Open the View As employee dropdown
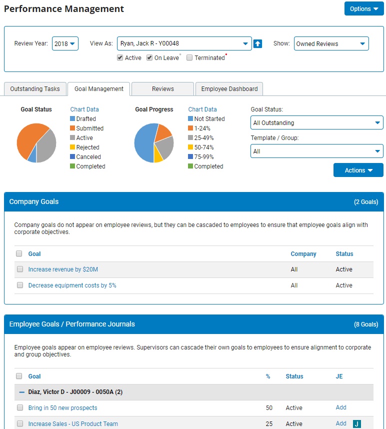The width and height of the screenshot is (386, 429). tap(184, 43)
